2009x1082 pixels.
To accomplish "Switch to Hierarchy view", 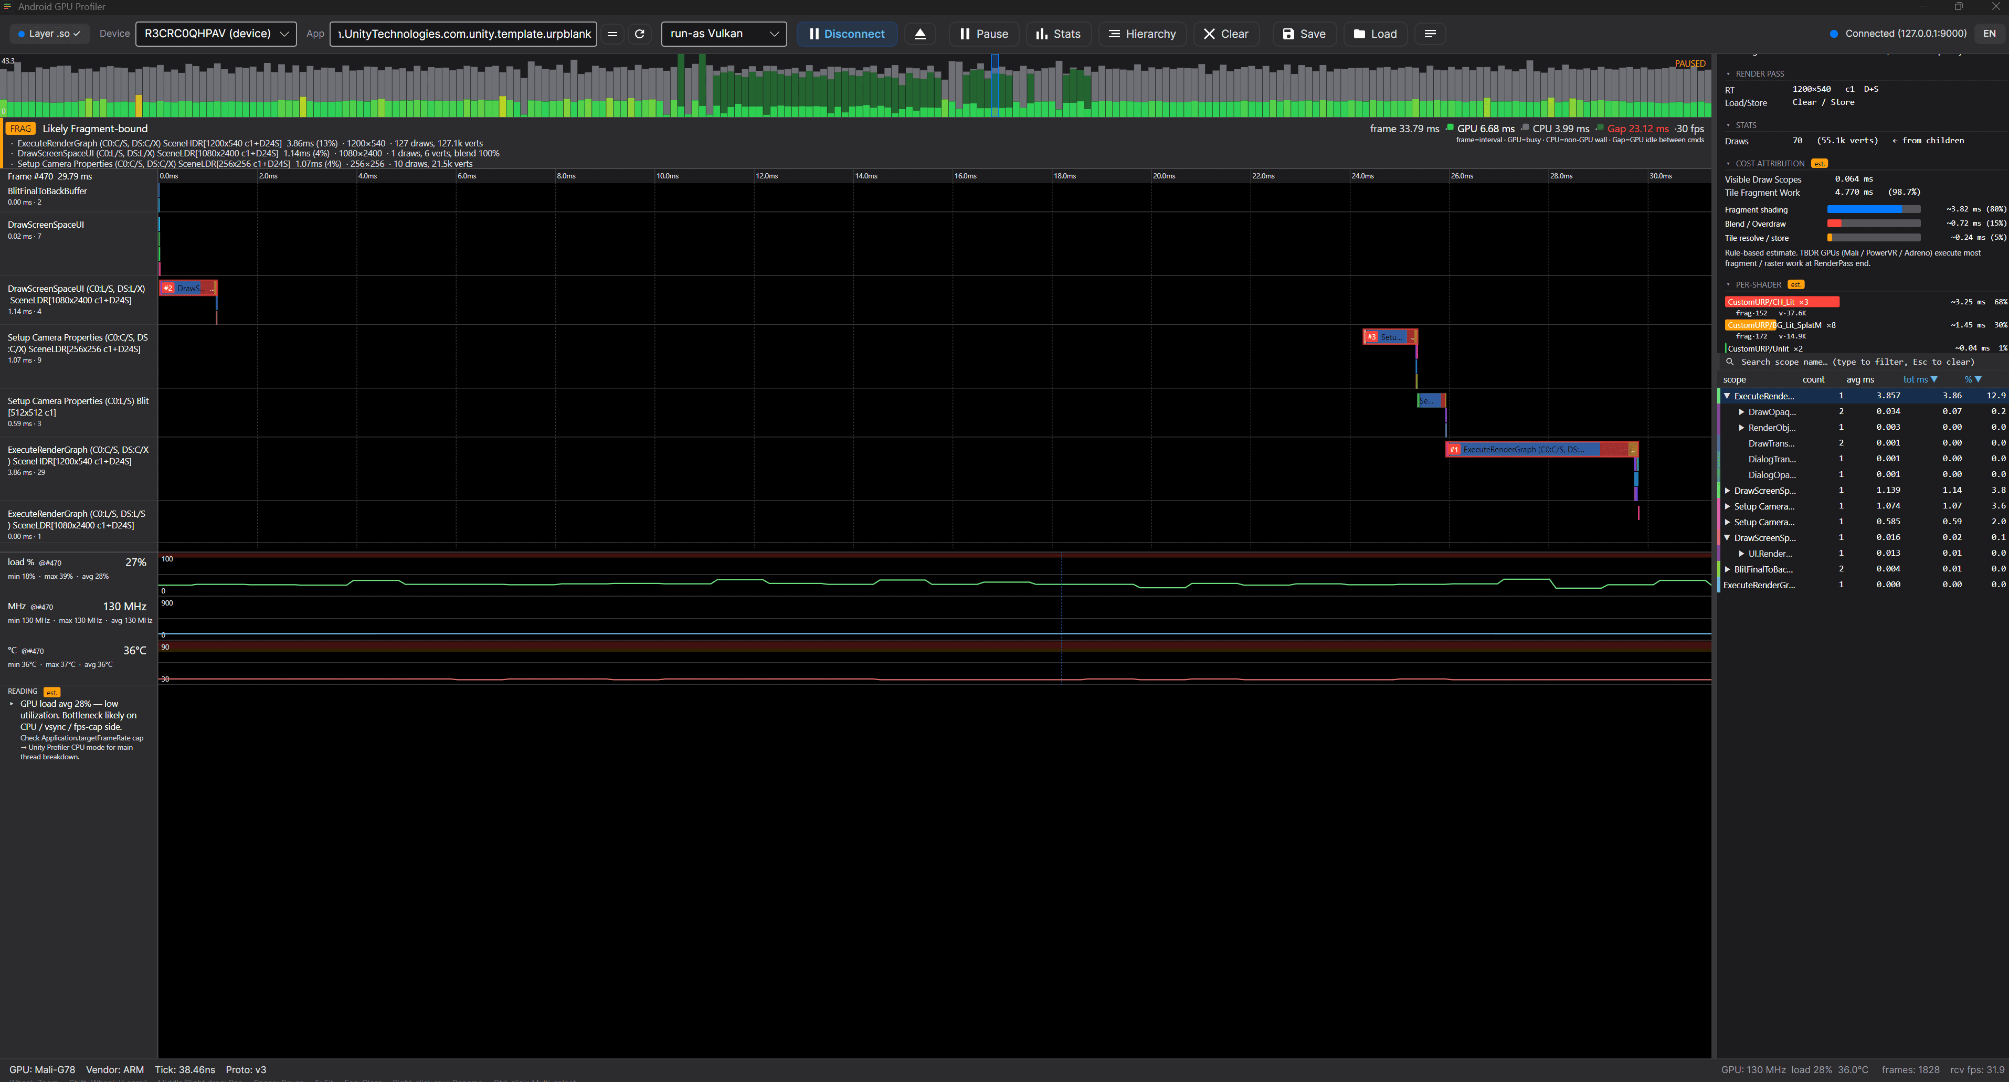I will [x=1143, y=34].
